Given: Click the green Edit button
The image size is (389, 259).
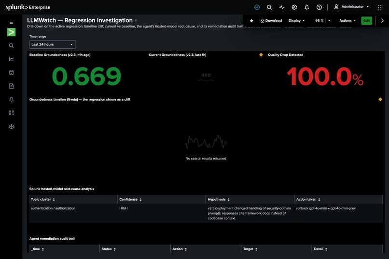Looking at the screenshot, I should coord(366,21).
